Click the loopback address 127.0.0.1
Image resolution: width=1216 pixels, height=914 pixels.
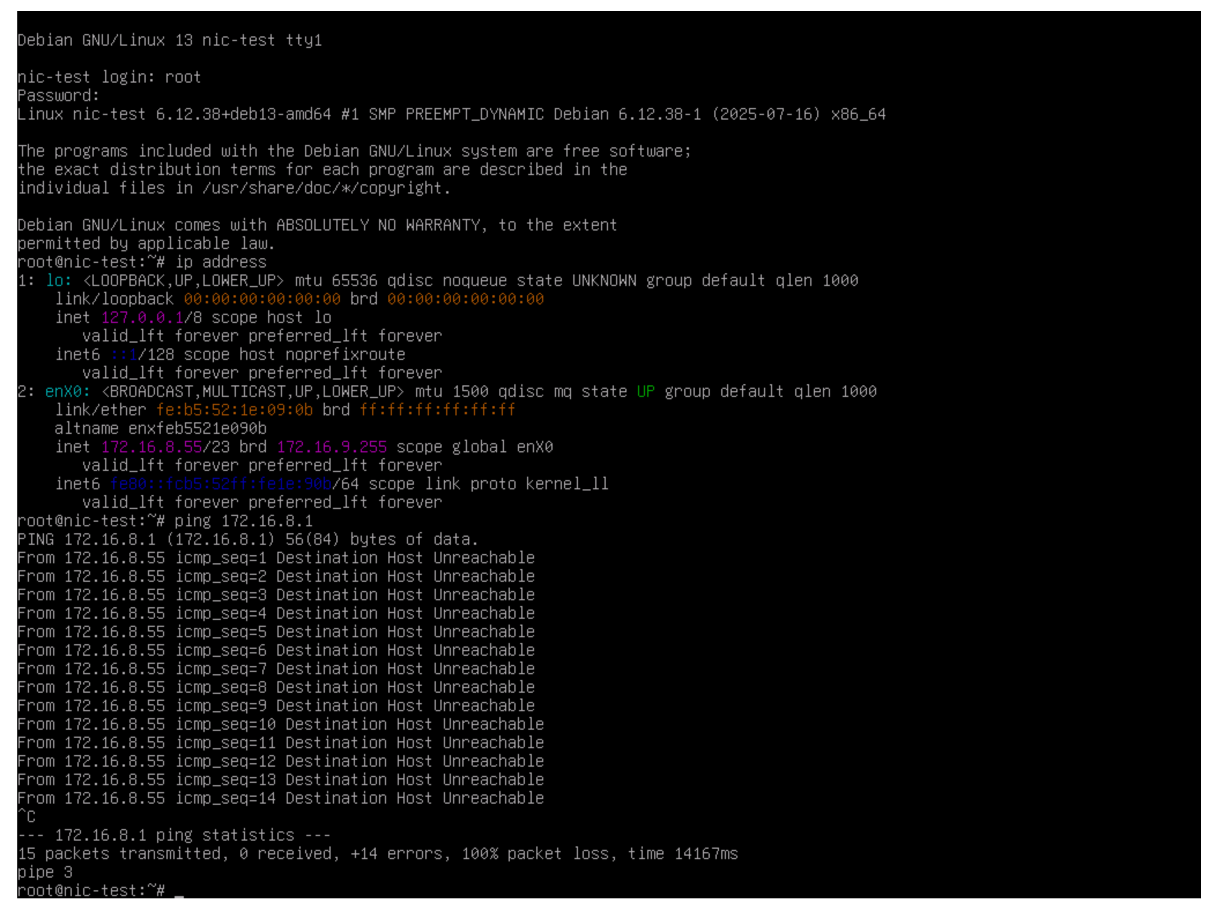coord(142,318)
